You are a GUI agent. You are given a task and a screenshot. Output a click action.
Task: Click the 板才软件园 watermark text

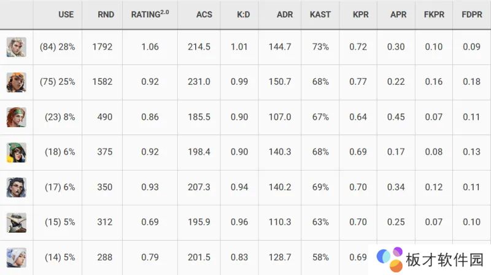click(444, 260)
